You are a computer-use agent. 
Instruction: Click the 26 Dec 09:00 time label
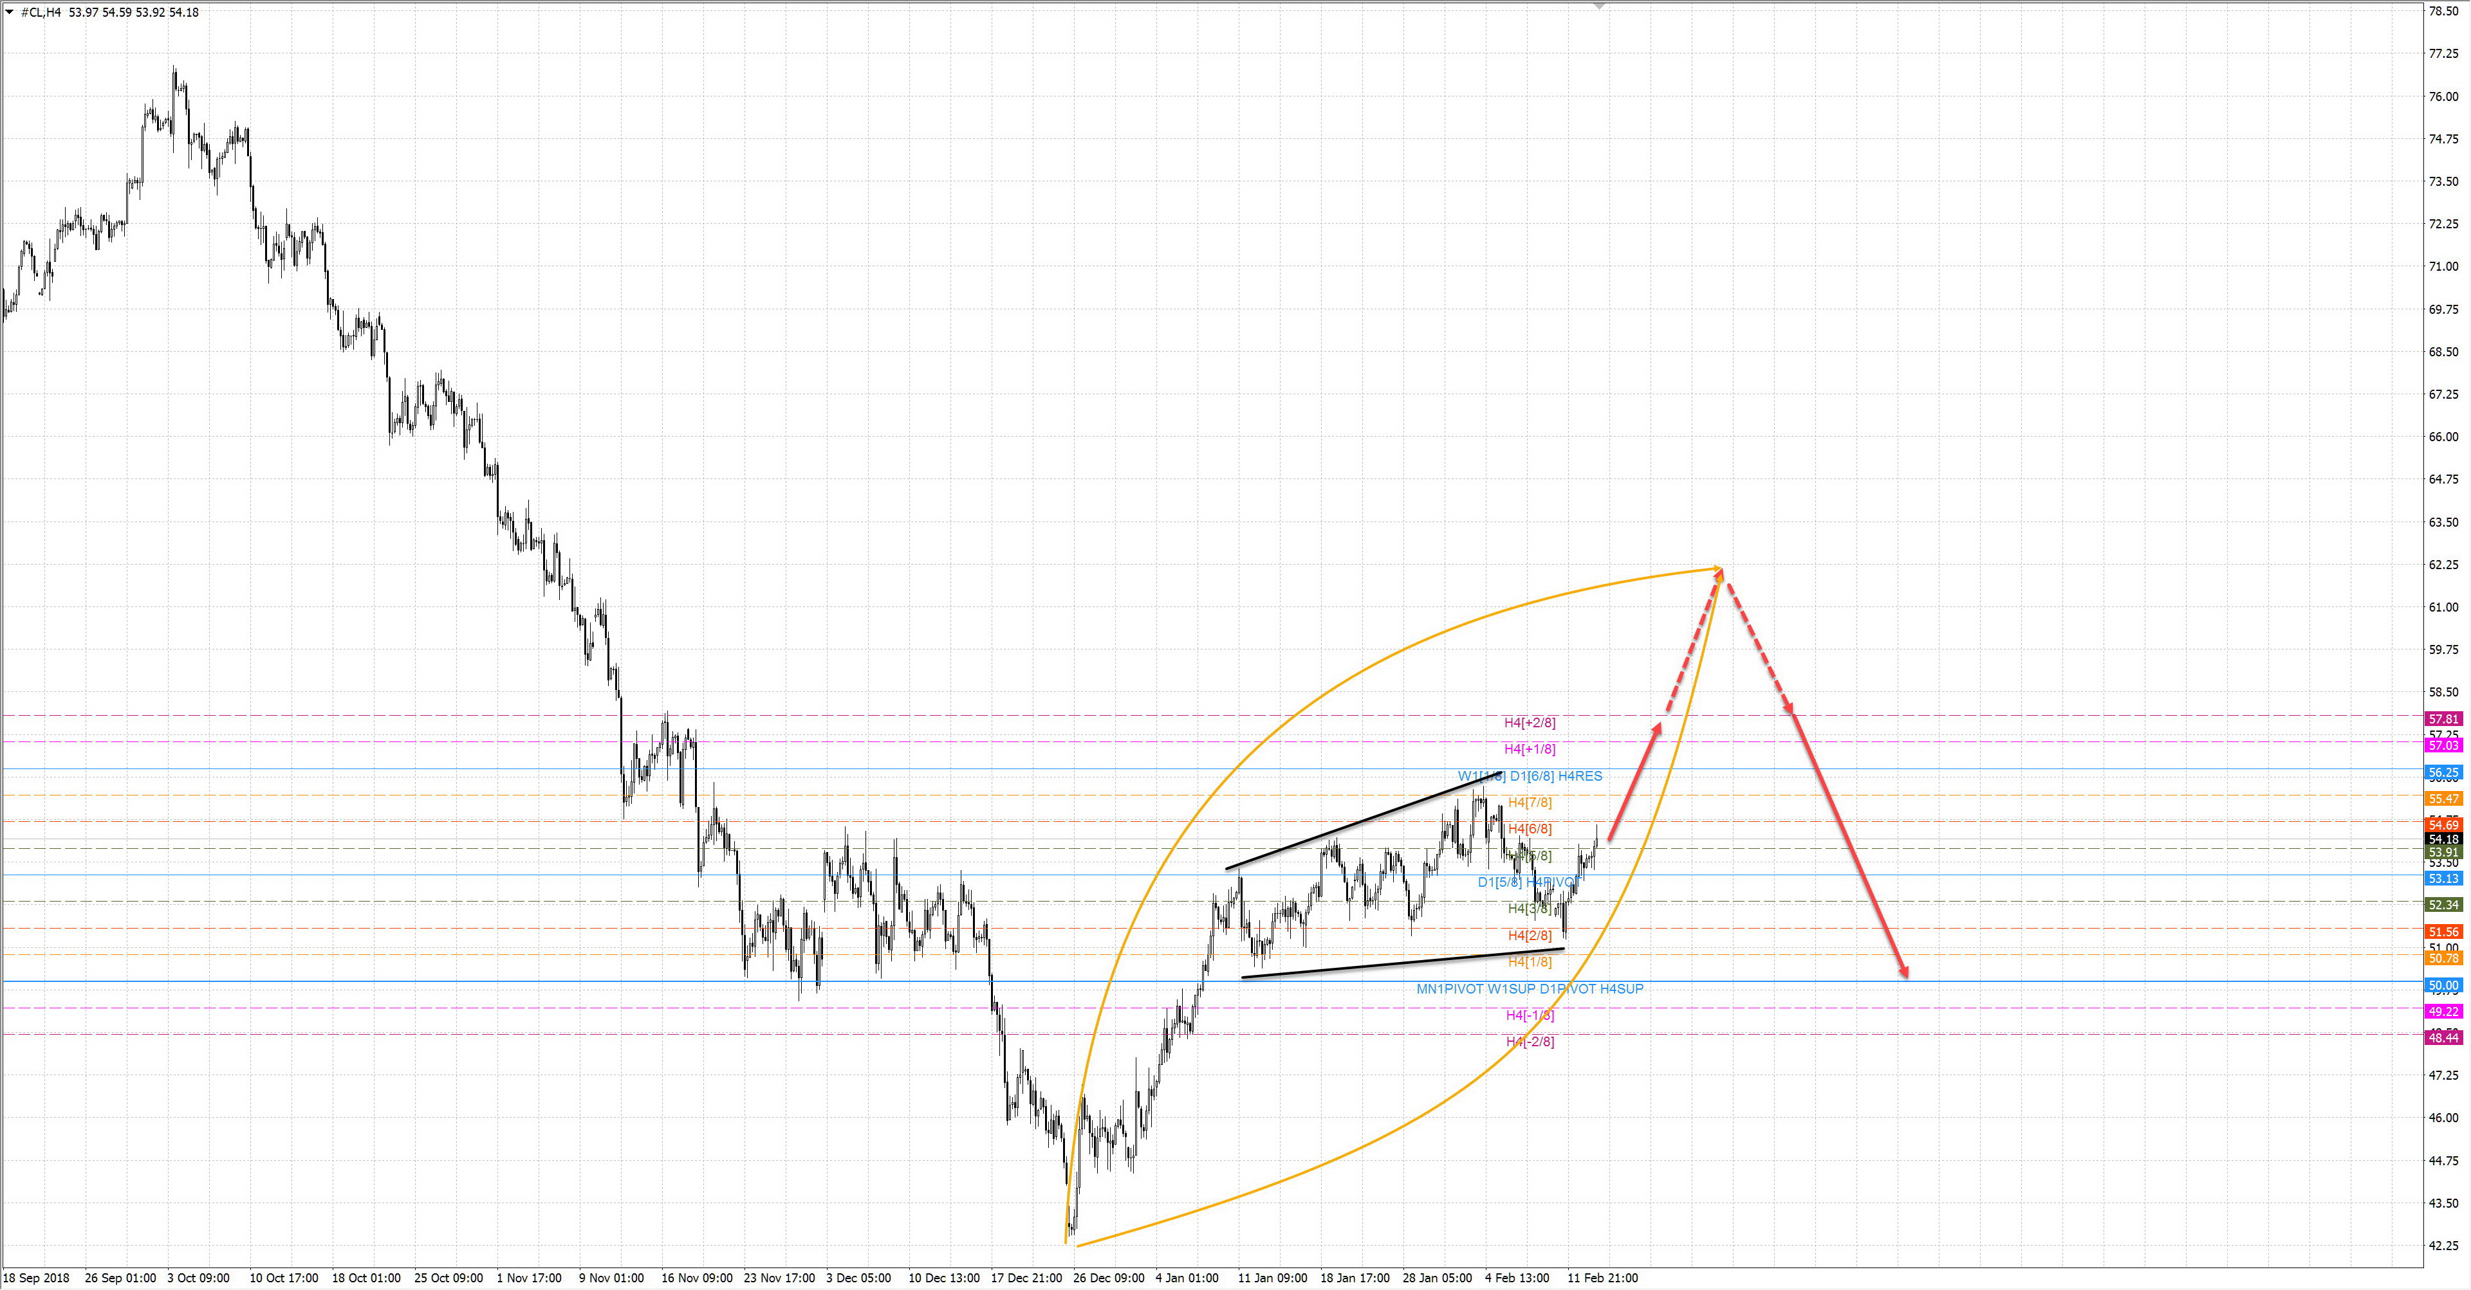pos(1108,1278)
